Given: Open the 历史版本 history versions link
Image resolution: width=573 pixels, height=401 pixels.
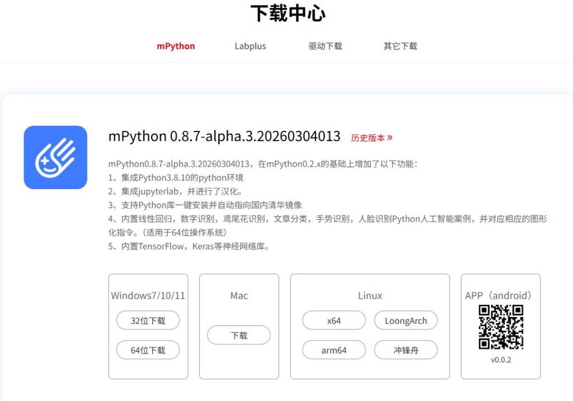Looking at the screenshot, I should pyautogui.click(x=368, y=138).
